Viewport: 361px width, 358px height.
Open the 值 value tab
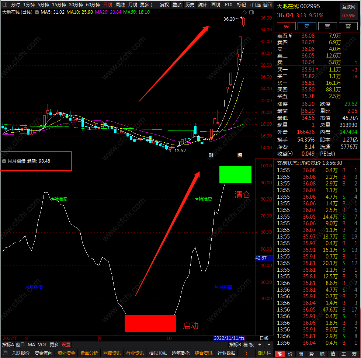(x=333, y=354)
